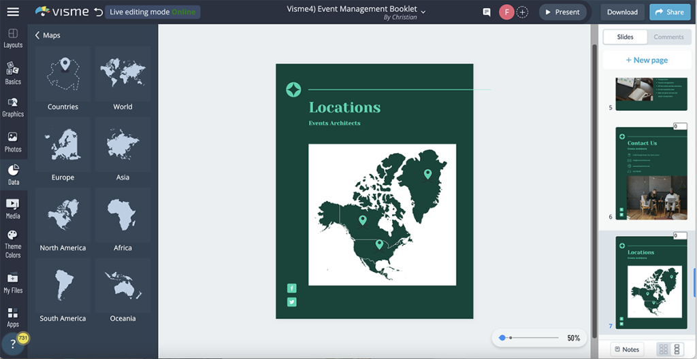Viewport: 697px width, 359px height.
Task: Open the help question mark menu
Action: pyautogui.click(x=13, y=344)
